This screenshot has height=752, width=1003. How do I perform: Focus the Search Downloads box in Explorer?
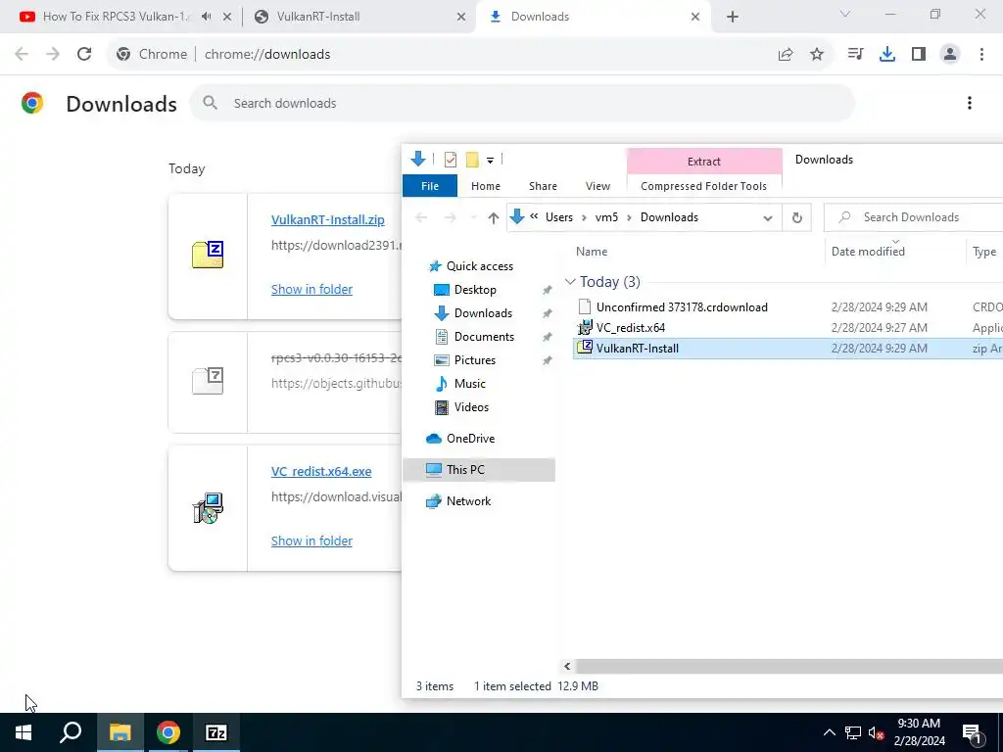pos(915,217)
